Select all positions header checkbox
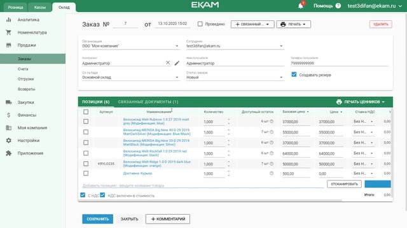The height and width of the screenshot is (228, 407). pos(86,111)
